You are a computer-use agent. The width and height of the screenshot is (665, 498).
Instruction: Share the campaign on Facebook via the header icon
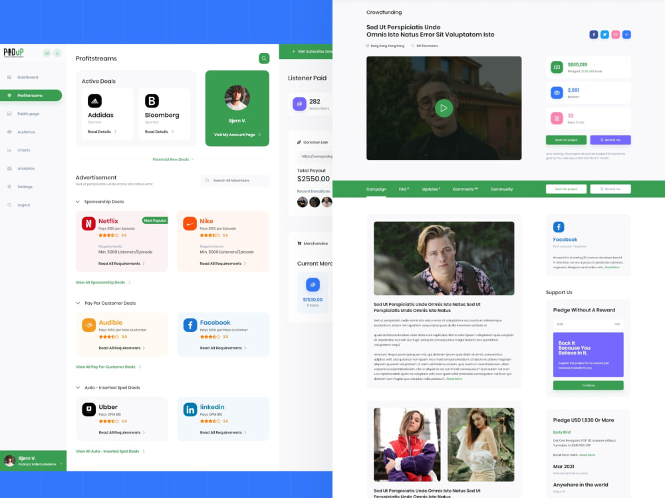point(593,35)
